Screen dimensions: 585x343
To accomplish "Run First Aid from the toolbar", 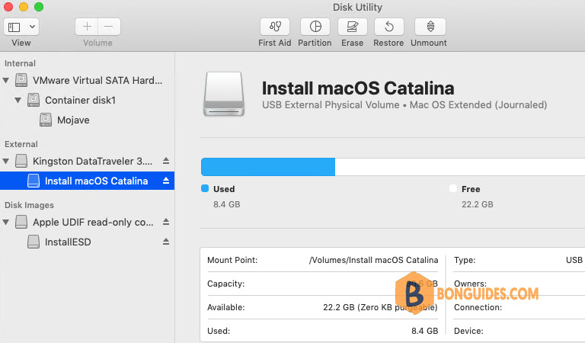I will (275, 27).
